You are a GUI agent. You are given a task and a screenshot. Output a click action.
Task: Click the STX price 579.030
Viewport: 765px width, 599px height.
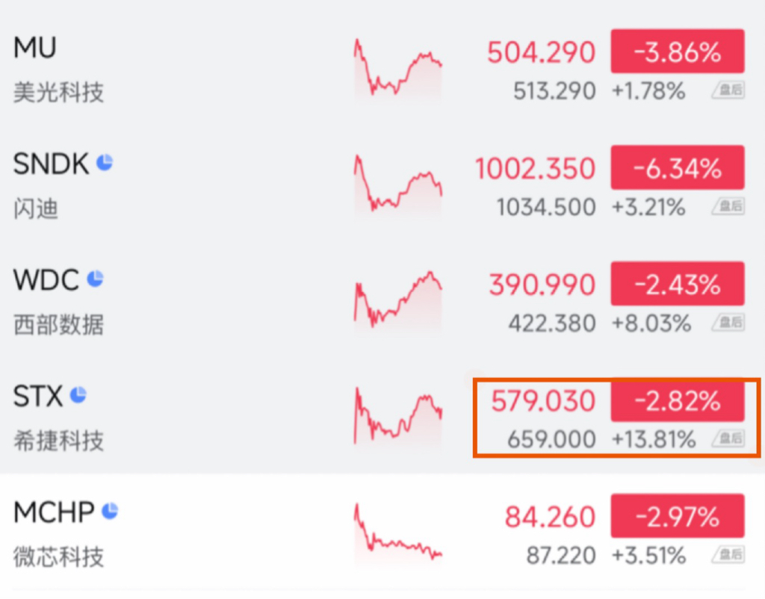542,401
